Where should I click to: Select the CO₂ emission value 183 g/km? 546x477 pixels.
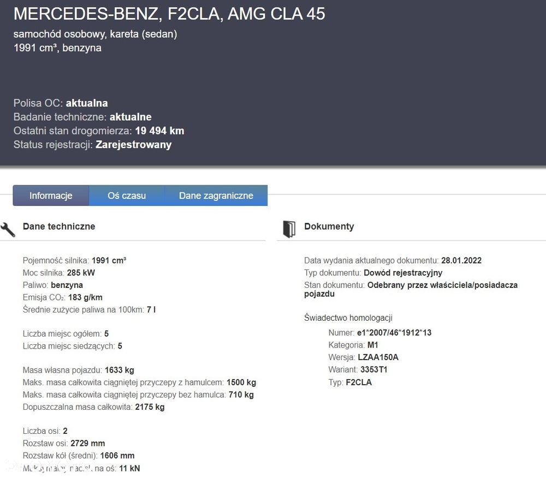point(85,298)
